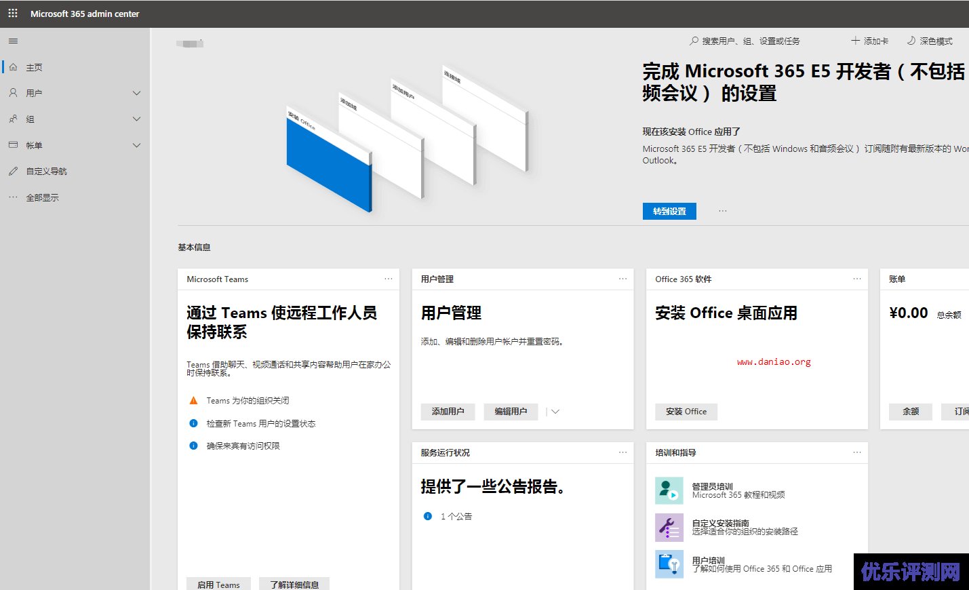Screen dimensions: 969x590
Task: Click the Home icon in sidebar
Action: point(13,67)
